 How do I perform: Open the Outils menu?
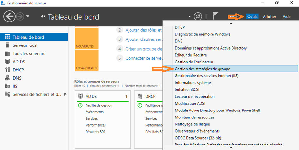(x=252, y=17)
